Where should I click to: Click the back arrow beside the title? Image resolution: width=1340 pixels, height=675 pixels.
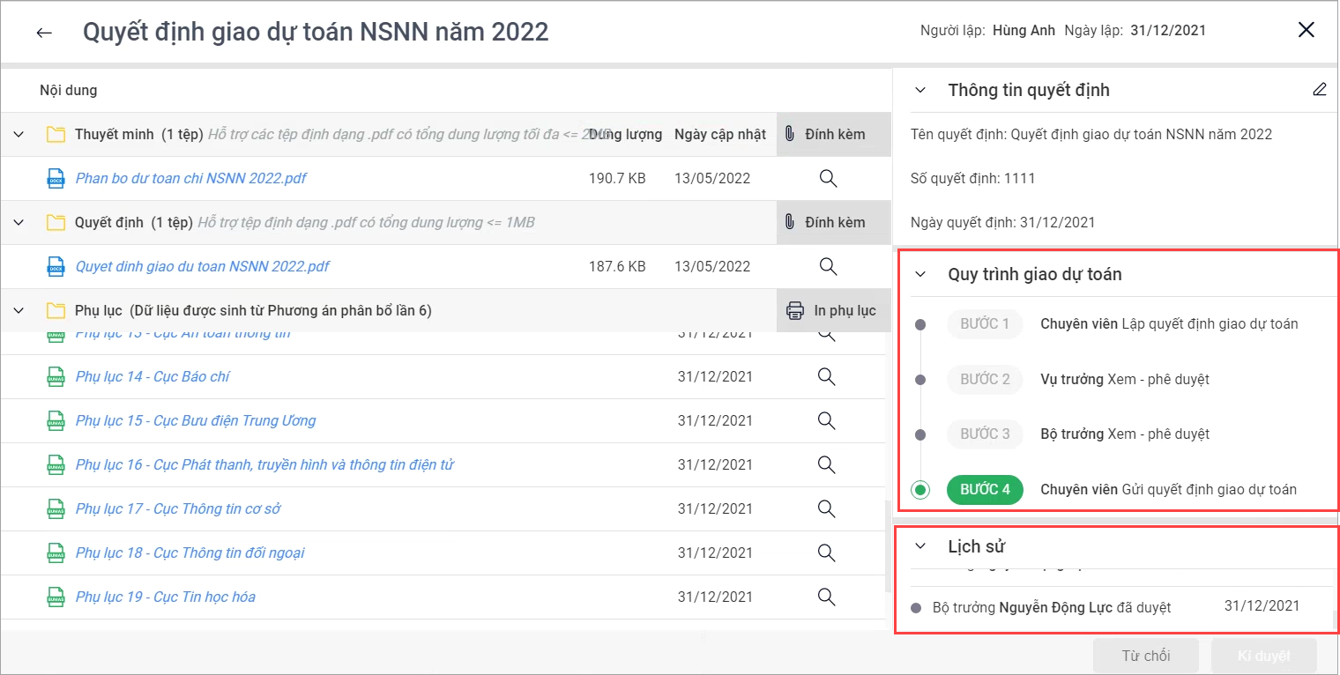pyautogui.click(x=44, y=33)
